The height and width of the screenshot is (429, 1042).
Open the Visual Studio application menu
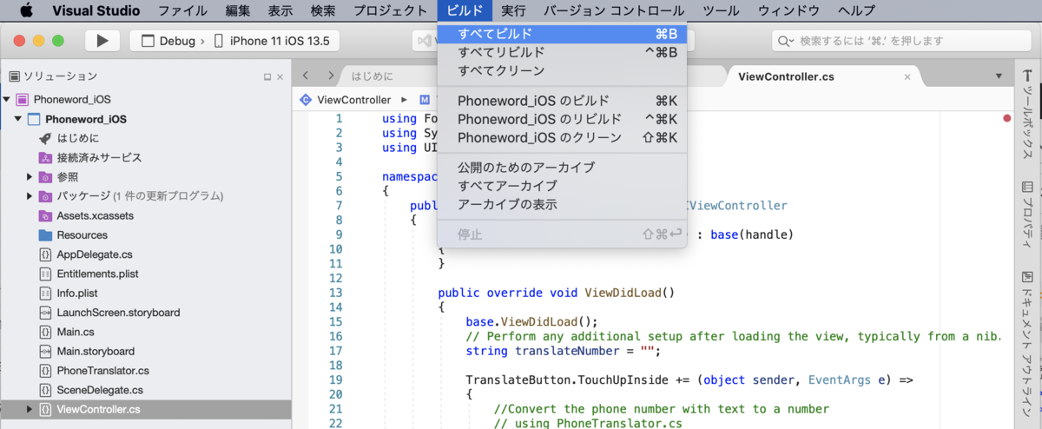(95, 10)
